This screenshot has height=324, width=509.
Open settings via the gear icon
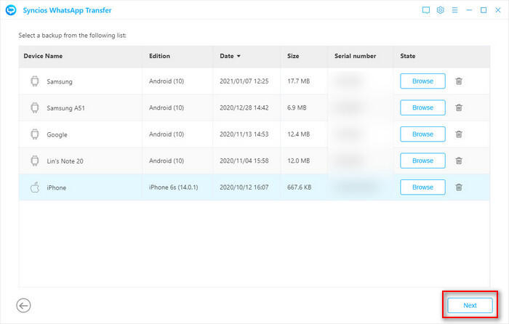pyautogui.click(x=440, y=10)
